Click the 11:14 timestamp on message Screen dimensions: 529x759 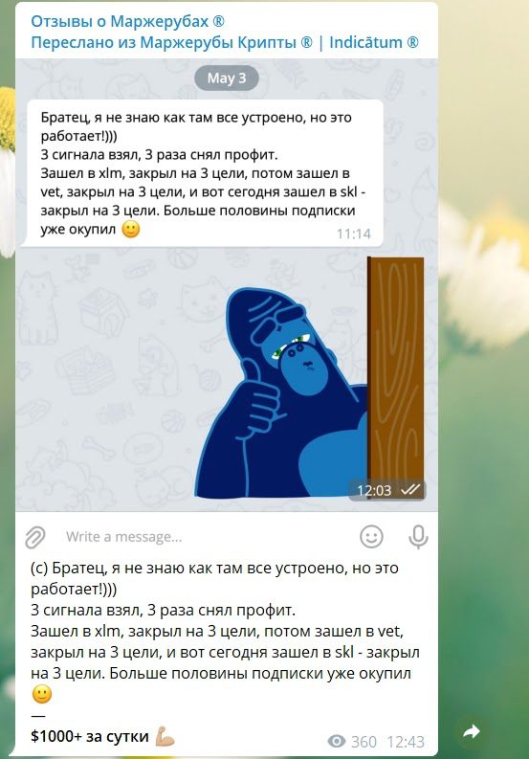(x=354, y=234)
